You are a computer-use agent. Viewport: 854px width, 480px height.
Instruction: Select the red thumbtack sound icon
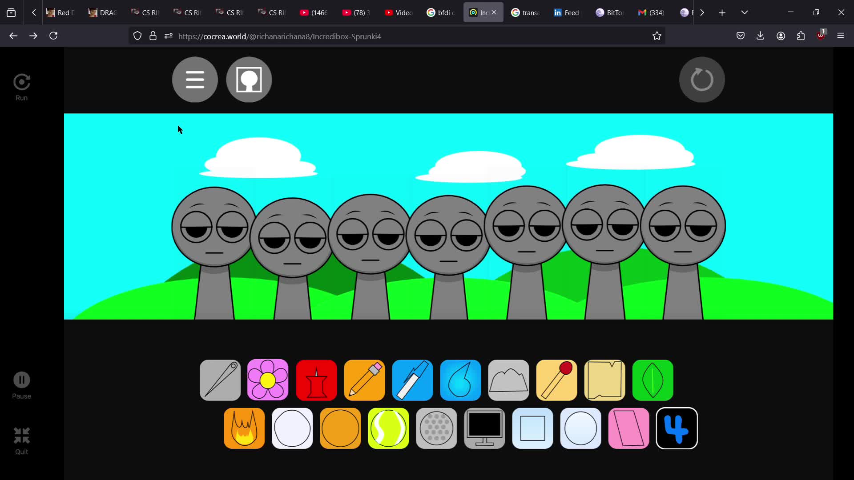pyautogui.click(x=316, y=380)
